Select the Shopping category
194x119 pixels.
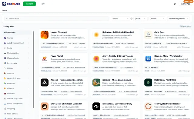pos(17,109)
